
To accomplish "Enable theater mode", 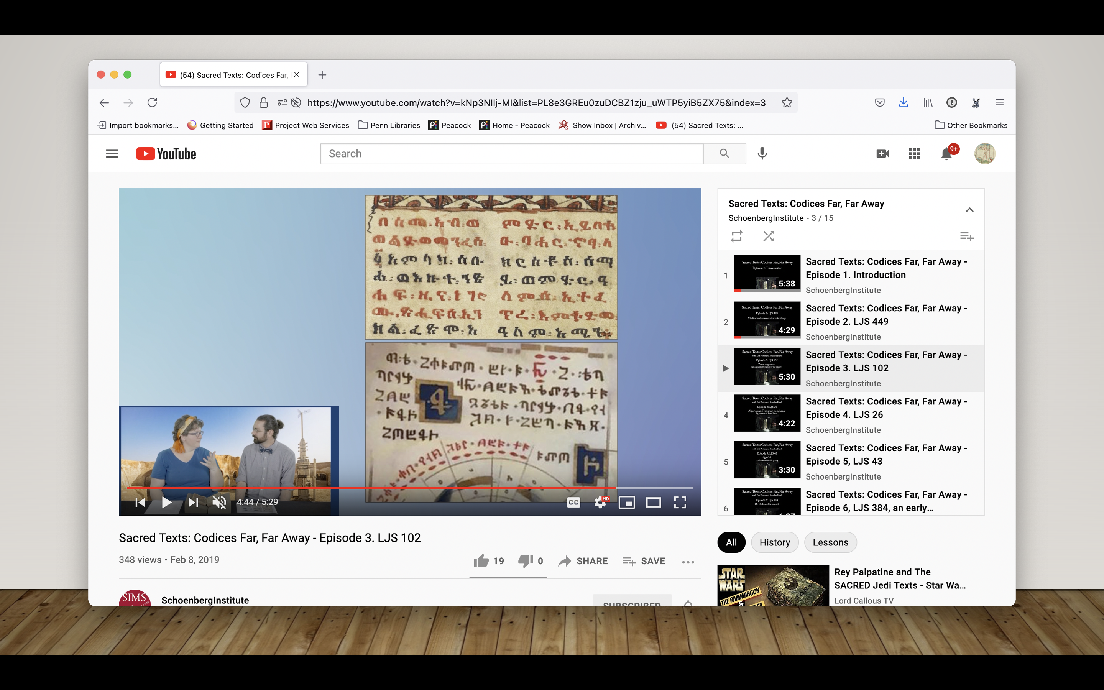I will [x=653, y=503].
